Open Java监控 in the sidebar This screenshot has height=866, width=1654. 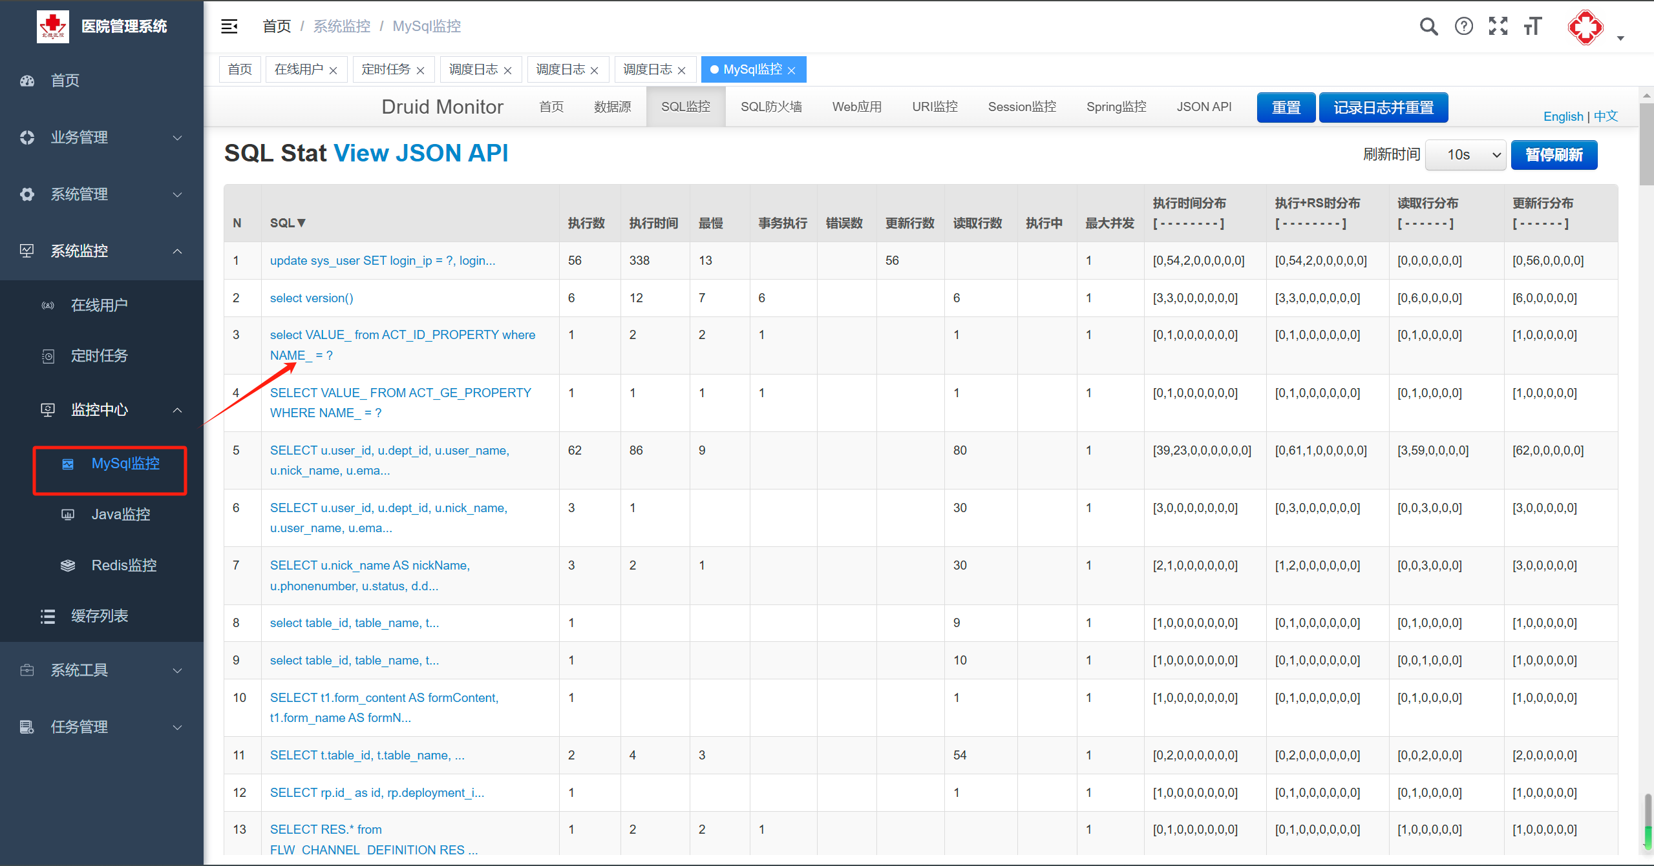point(120,514)
